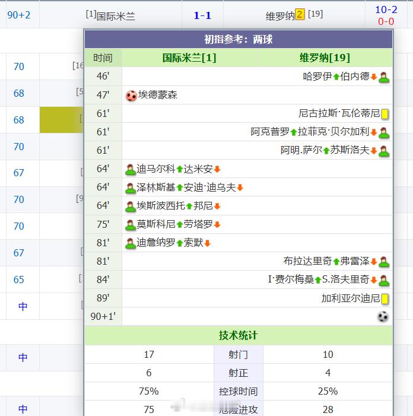Click the 17 shots value

pyautogui.click(x=149, y=354)
